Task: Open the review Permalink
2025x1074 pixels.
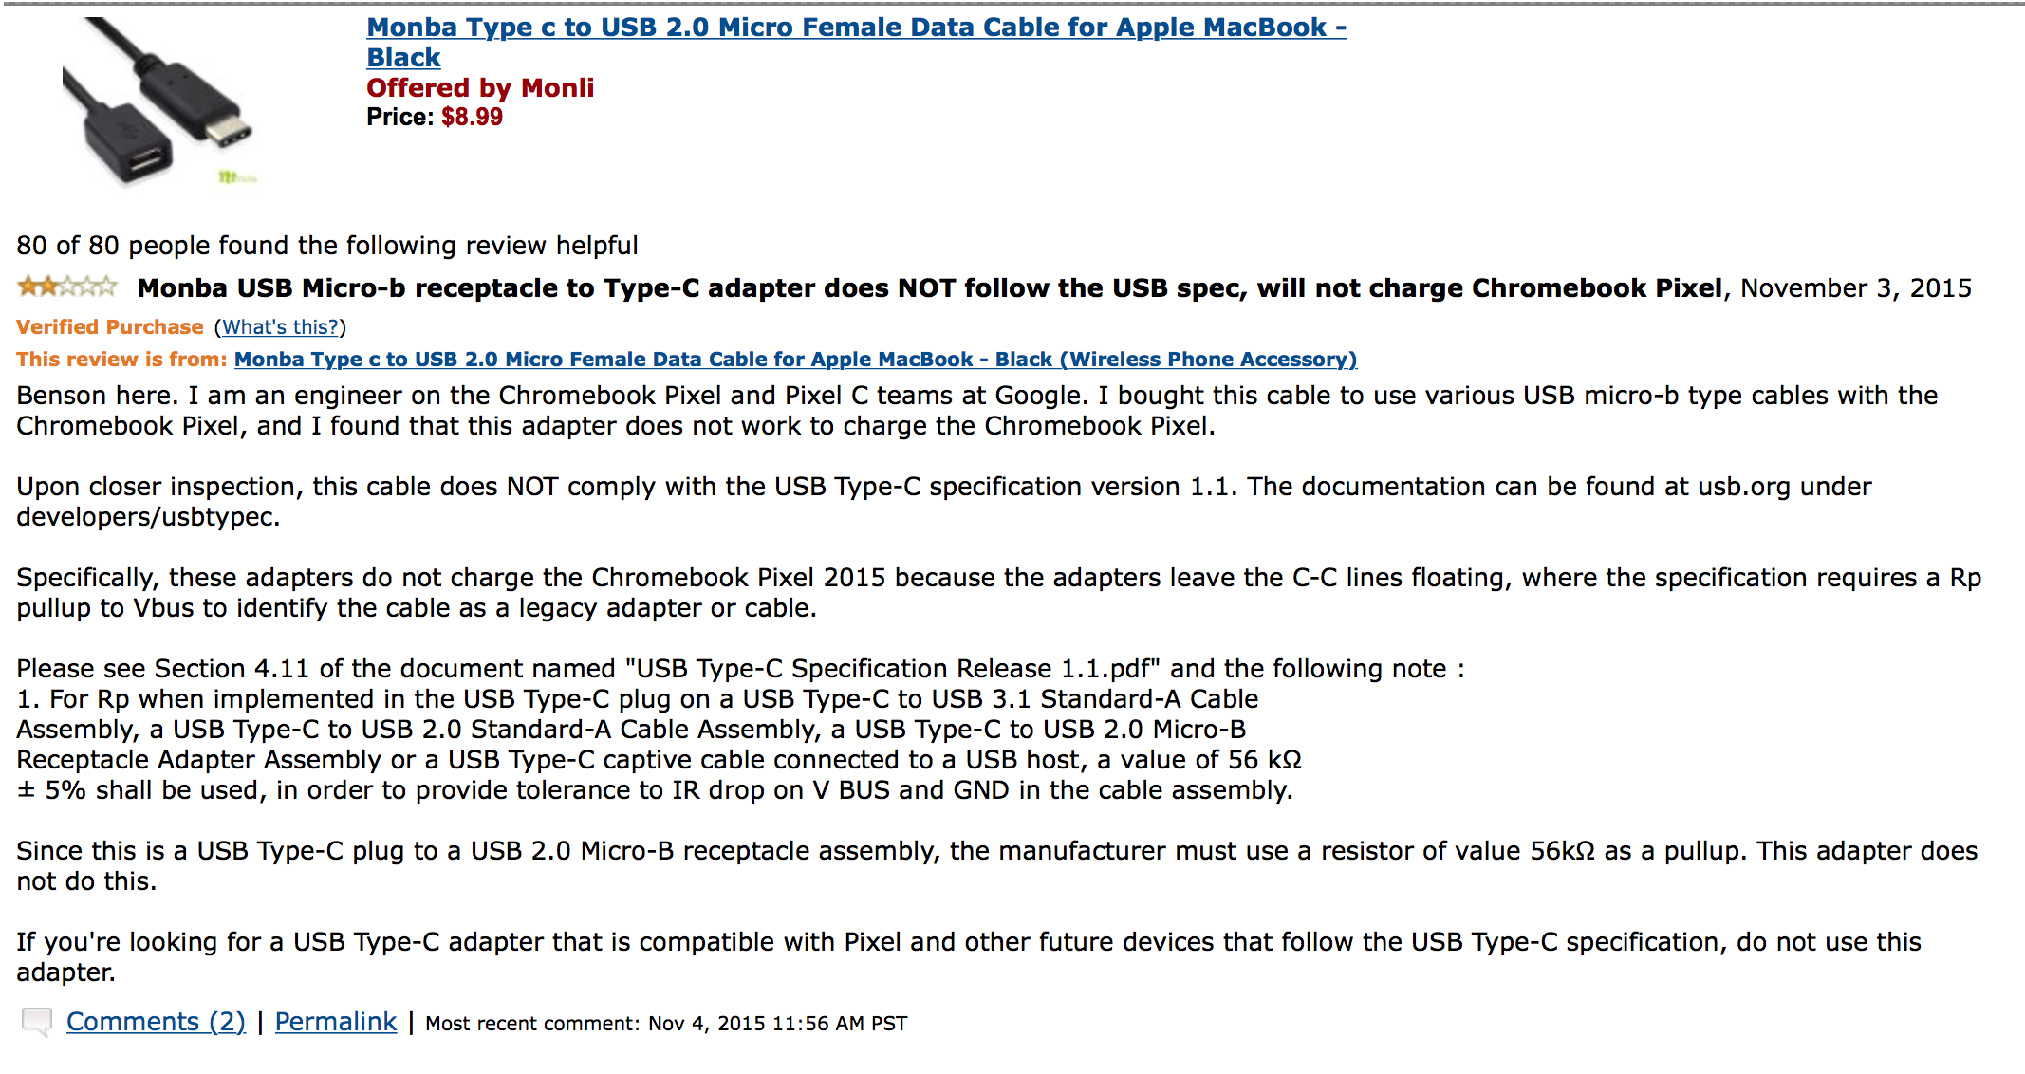Action: pyautogui.click(x=335, y=1022)
